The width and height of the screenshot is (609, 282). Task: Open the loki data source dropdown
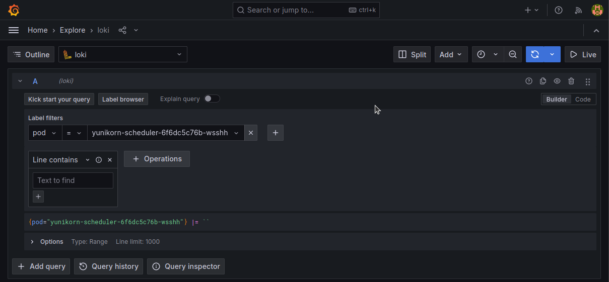pos(123,54)
